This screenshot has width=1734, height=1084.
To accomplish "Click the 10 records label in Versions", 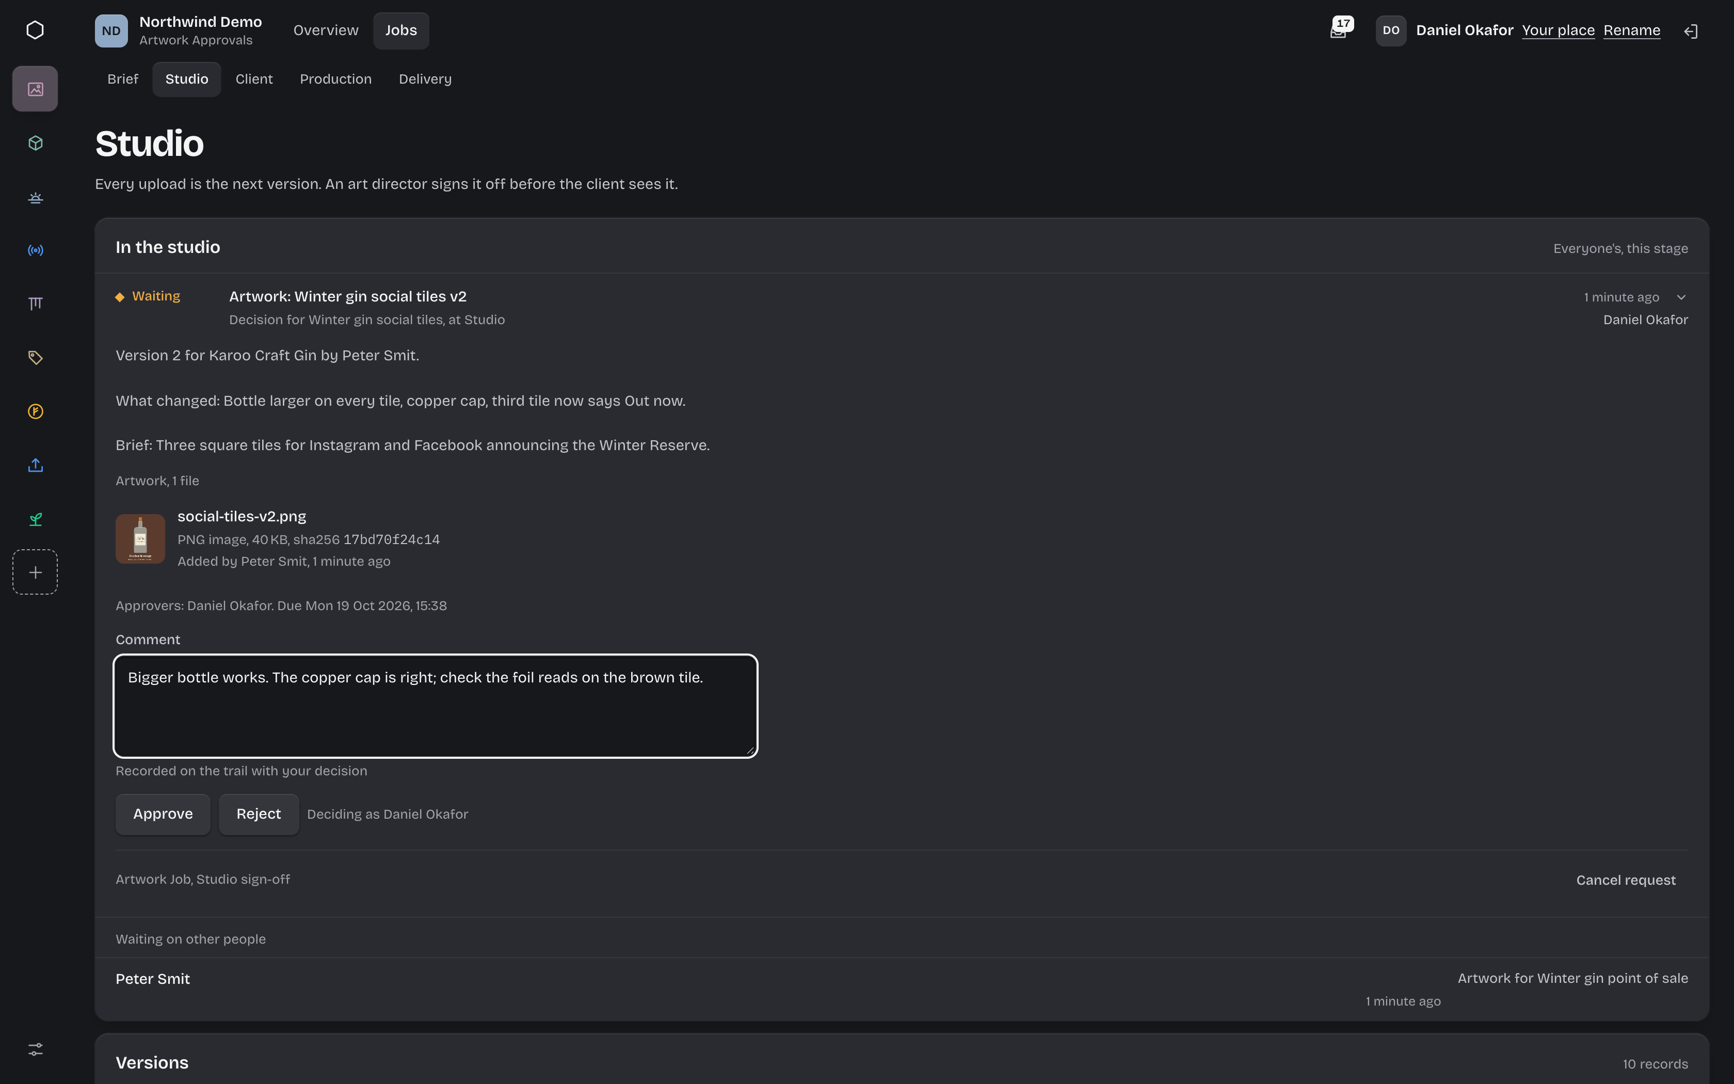I will click(x=1655, y=1064).
